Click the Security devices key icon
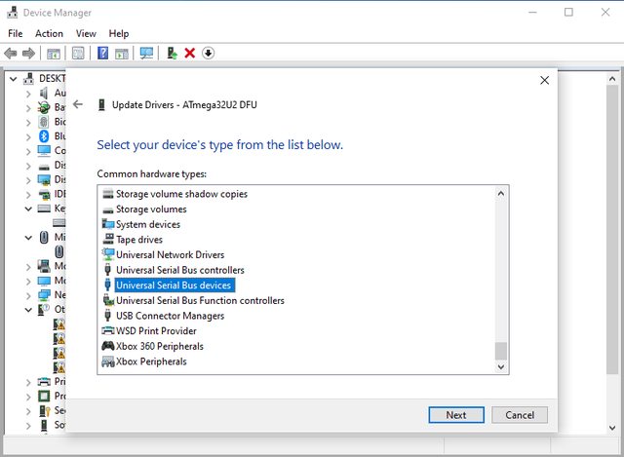Viewport: 624px width, 457px height. [x=44, y=410]
